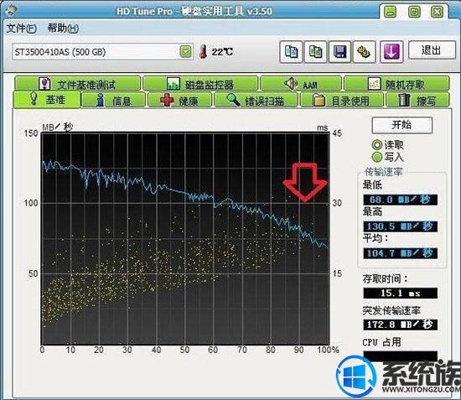
Task: Close the HD Tune Pro window
Action: [x=438, y=12]
